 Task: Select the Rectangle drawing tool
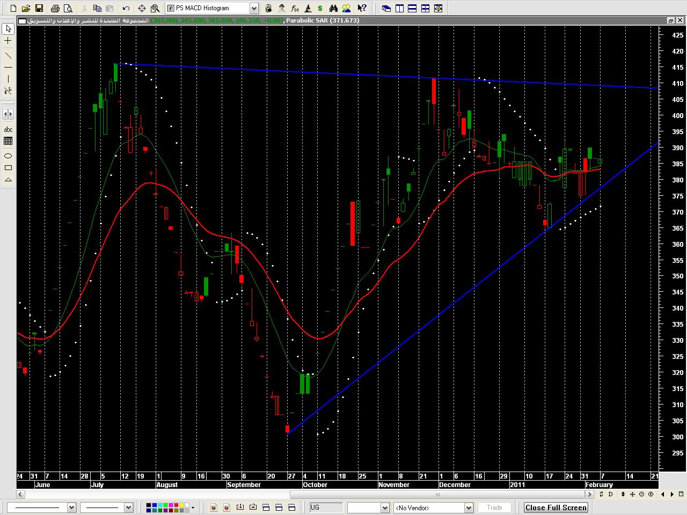coord(8,168)
